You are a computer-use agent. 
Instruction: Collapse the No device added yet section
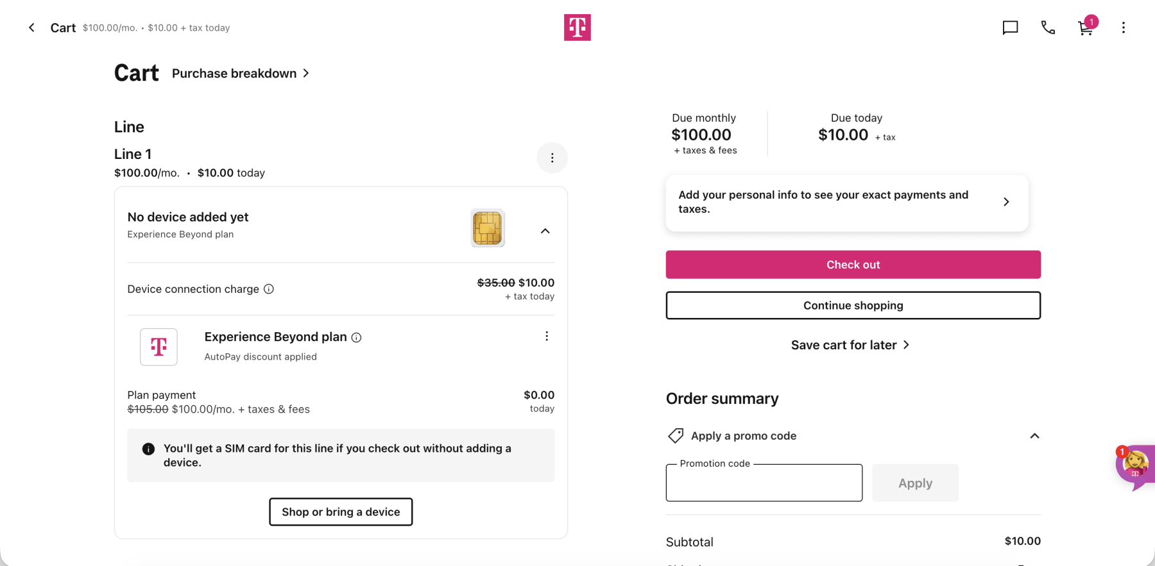(545, 231)
